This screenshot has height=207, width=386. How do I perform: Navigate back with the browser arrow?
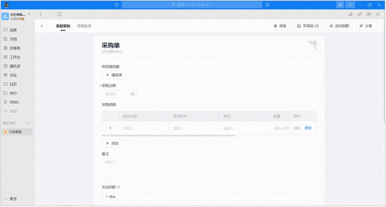tap(41, 14)
